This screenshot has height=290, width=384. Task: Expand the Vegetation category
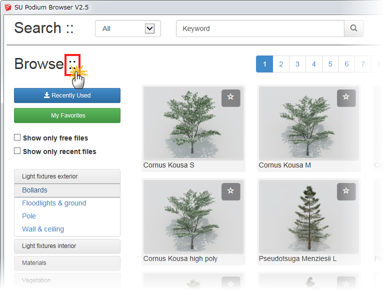[x=67, y=280]
